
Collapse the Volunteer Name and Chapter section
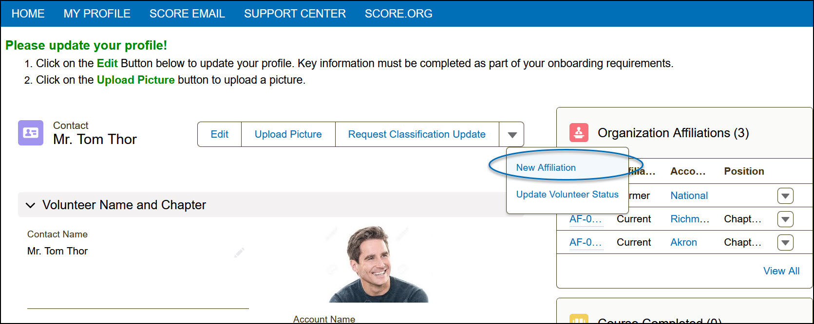pyautogui.click(x=30, y=204)
